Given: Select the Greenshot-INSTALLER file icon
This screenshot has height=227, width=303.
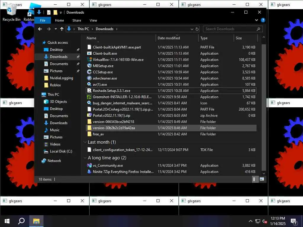Looking at the screenshot, I should 89,97.
